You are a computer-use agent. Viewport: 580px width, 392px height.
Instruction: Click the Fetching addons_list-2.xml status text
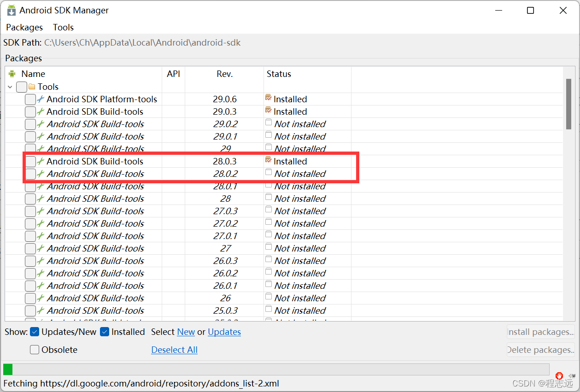click(141, 383)
